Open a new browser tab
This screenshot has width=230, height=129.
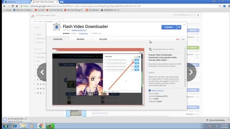(62, 2)
